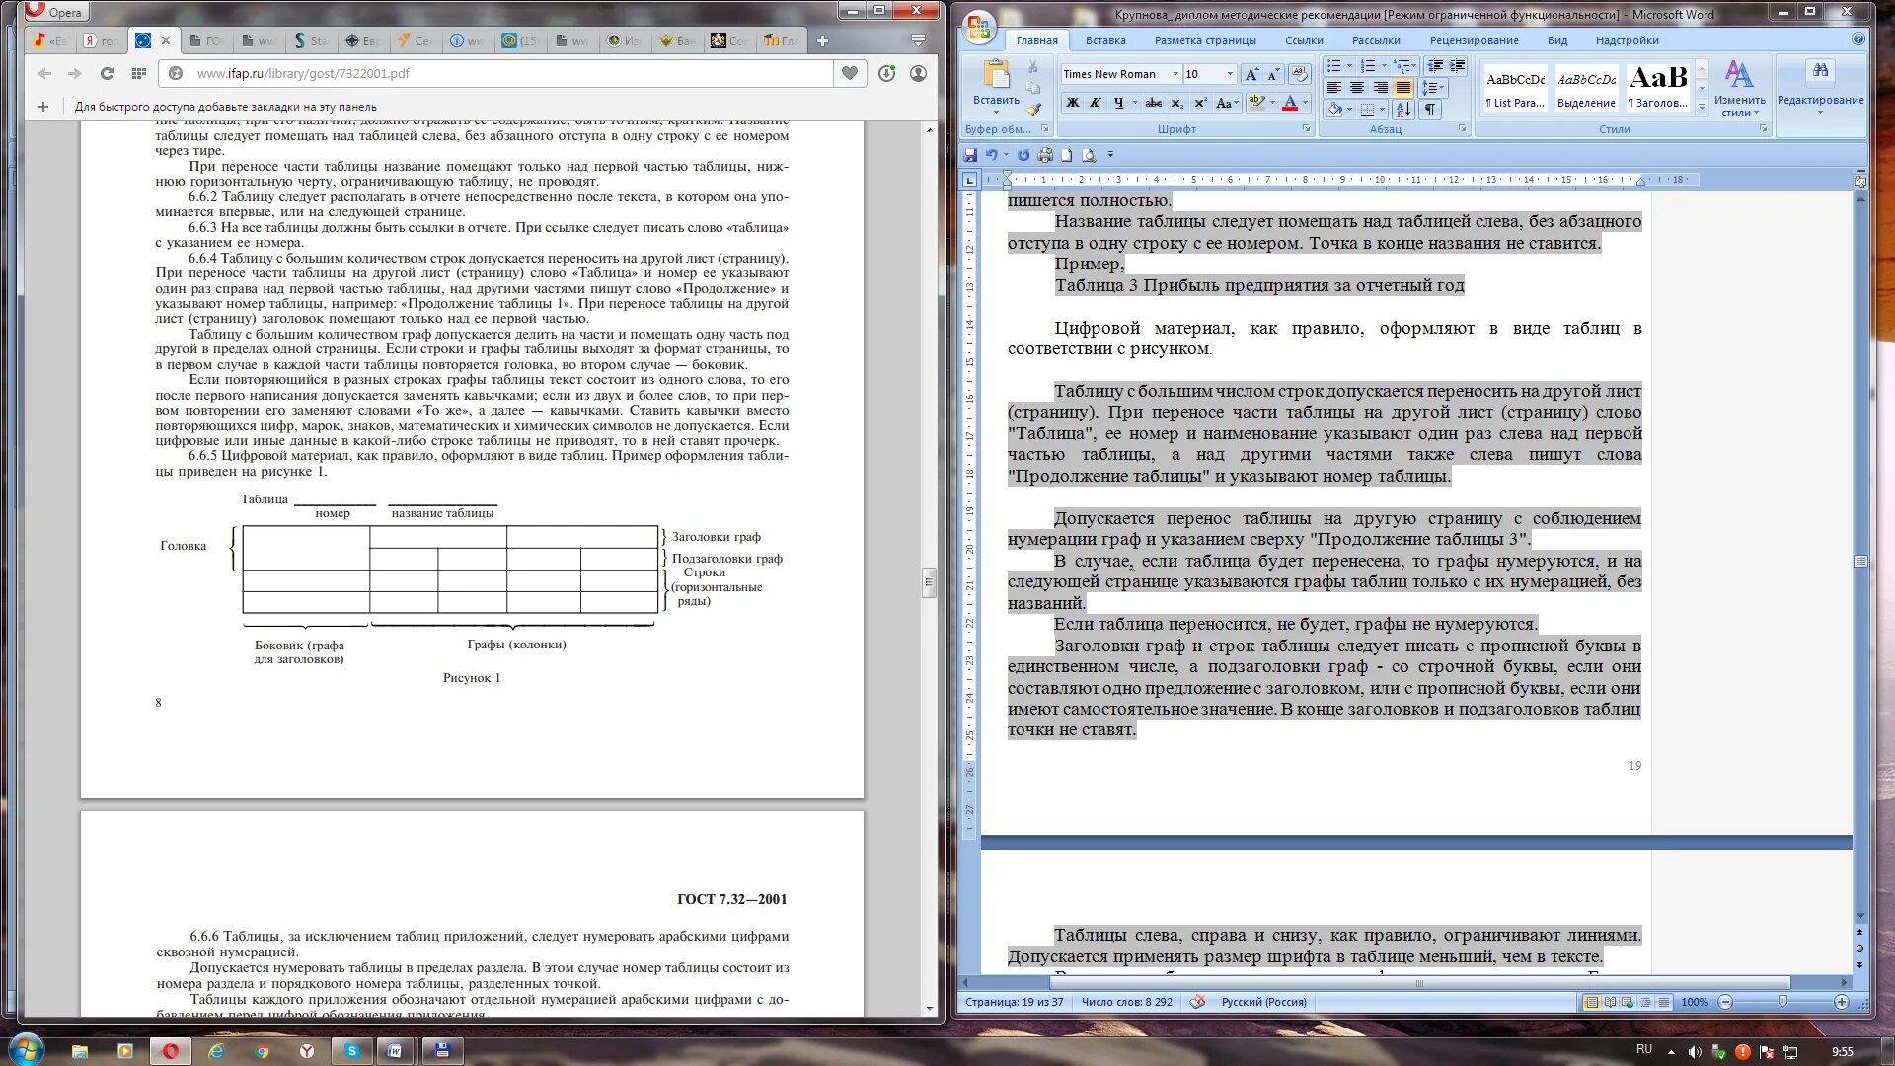Center align text in Word
The image size is (1895, 1066).
pos(1357,88)
